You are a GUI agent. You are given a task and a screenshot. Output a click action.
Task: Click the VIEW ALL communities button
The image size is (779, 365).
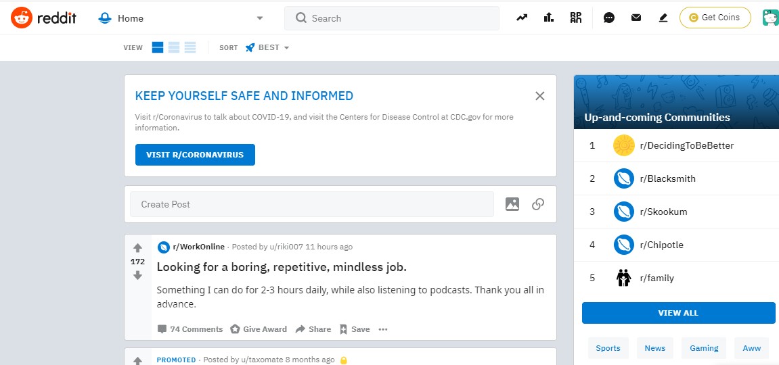678,313
